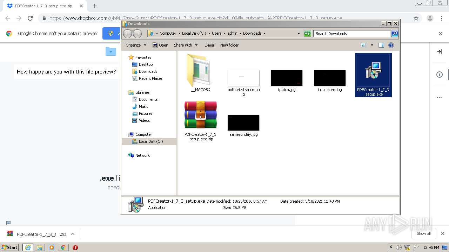Click the green refresh button in address bar
The height and width of the screenshot is (252, 449).
(307, 34)
